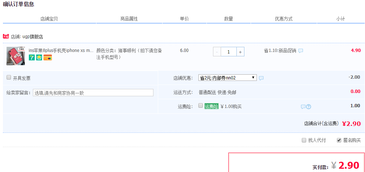Open the comment bubble beside 新品促销
Image resolution: width=365 pixels, height=172 pixels.
(x=301, y=51)
